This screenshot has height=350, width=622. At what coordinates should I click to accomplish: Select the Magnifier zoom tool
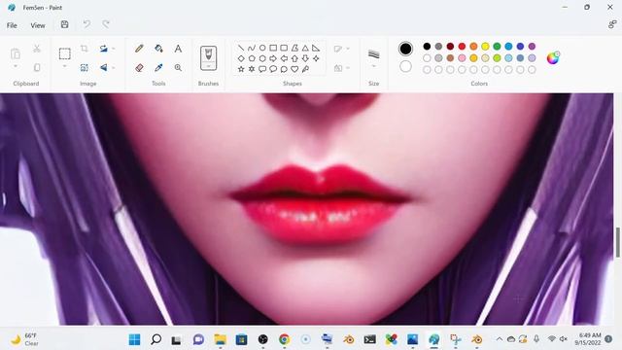coord(178,68)
